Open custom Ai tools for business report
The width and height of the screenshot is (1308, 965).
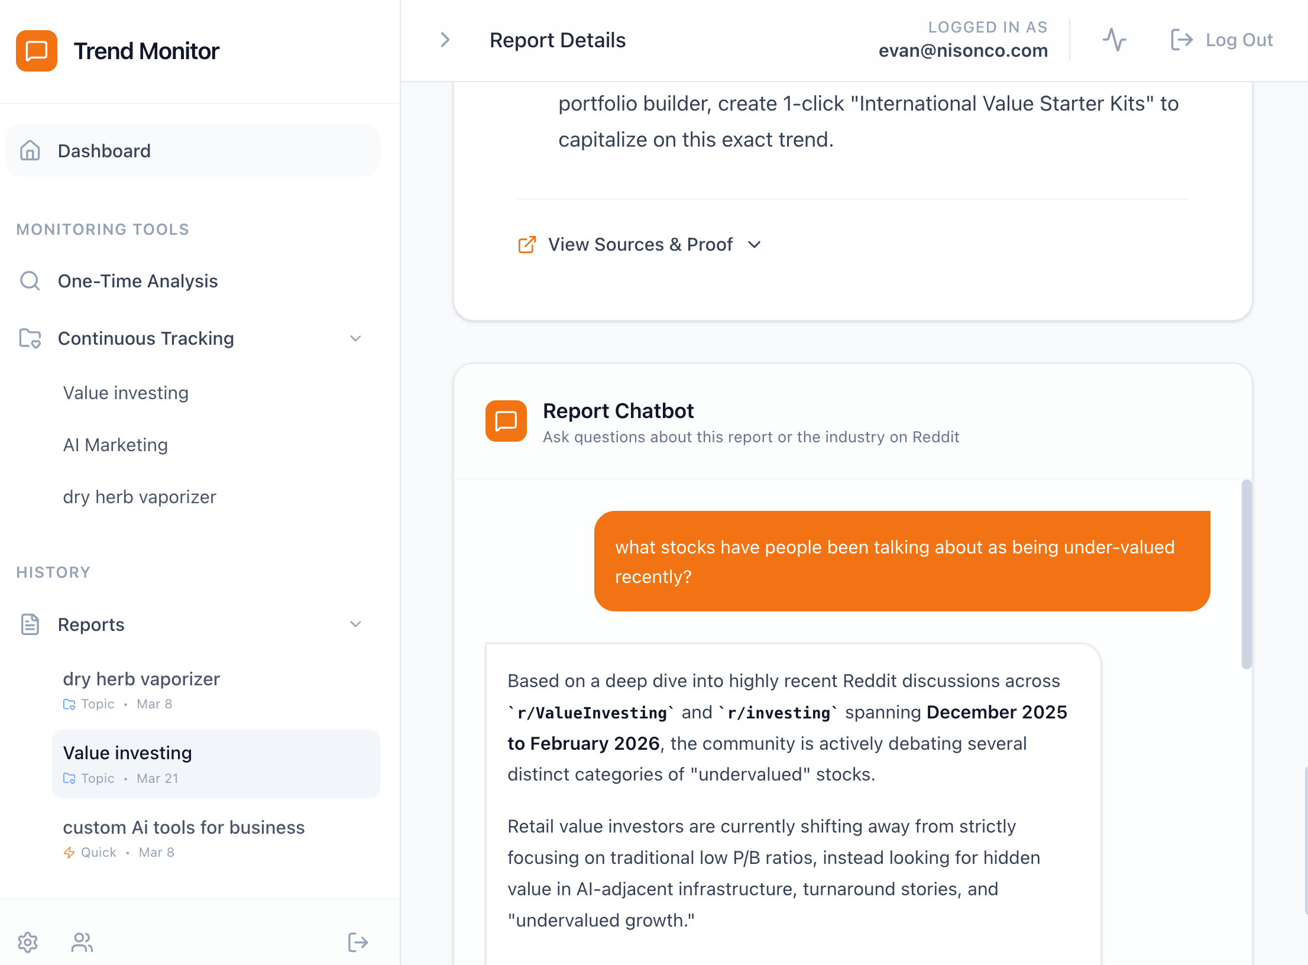click(216, 838)
